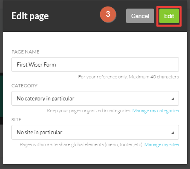
Task: Click the CATEGORY field label
Action: [x=25, y=86]
